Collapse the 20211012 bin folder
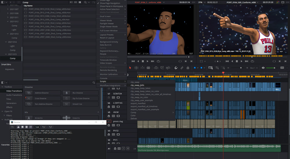Screen dimensions: 290x159 pos(8,22)
